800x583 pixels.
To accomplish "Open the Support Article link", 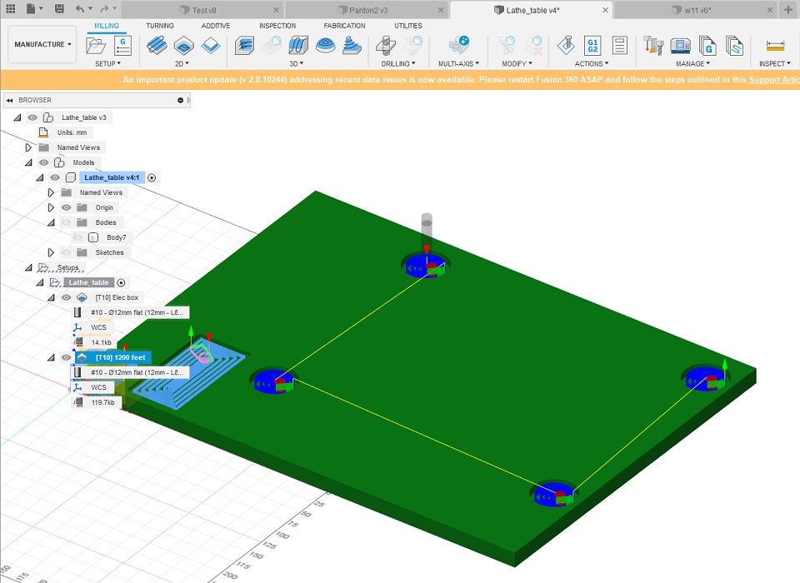I will click(x=774, y=80).
